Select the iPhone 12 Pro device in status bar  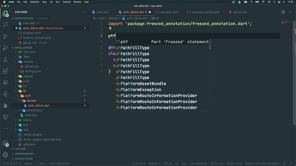pos(262,164)
